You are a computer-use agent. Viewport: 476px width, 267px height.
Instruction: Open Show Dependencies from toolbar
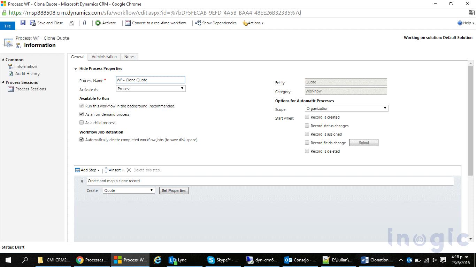point(216,23)
